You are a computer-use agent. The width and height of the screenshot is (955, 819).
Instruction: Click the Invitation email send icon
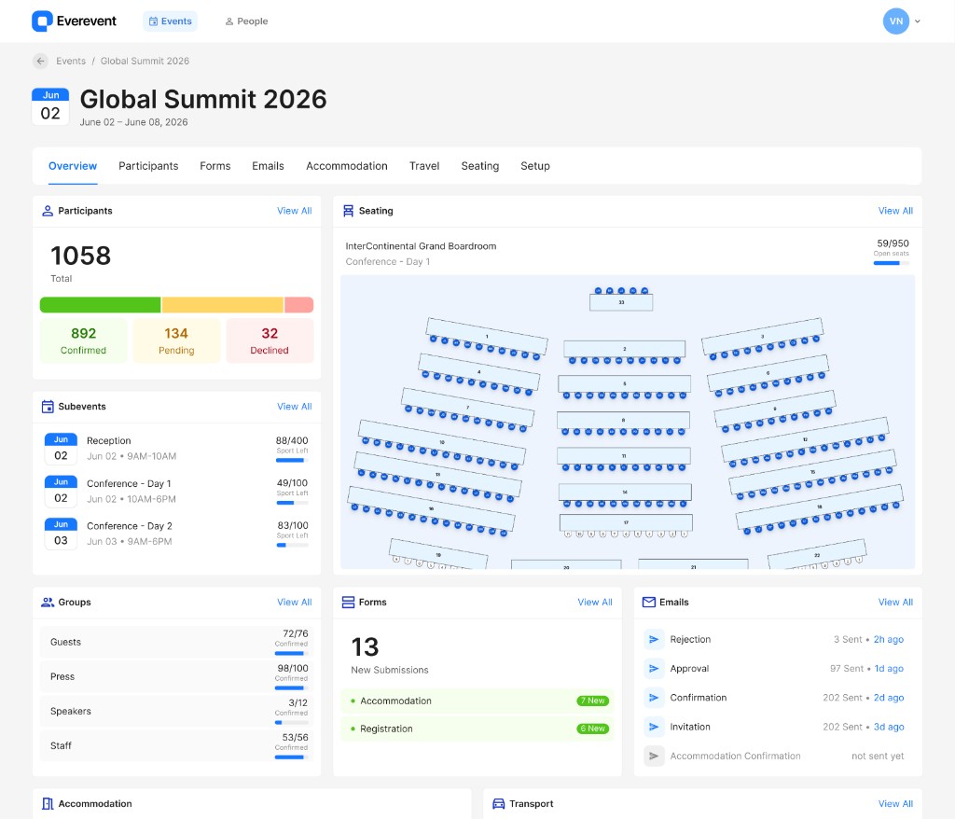click(x=654, y=727)
